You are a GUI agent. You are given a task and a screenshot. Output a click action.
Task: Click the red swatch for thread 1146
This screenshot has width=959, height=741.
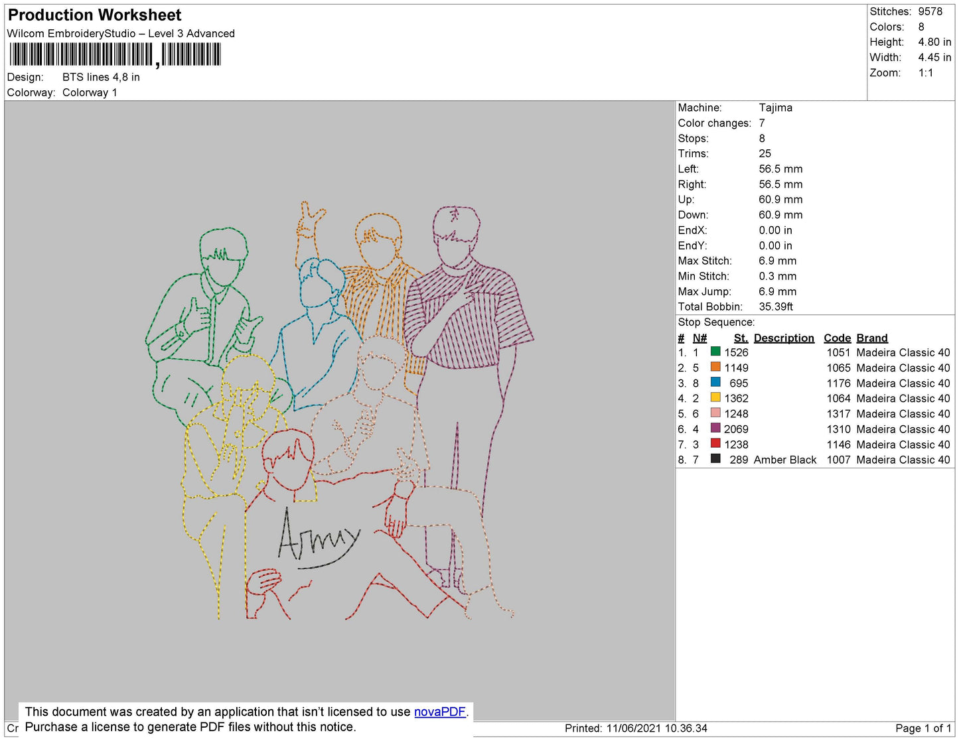click(715, 443)
